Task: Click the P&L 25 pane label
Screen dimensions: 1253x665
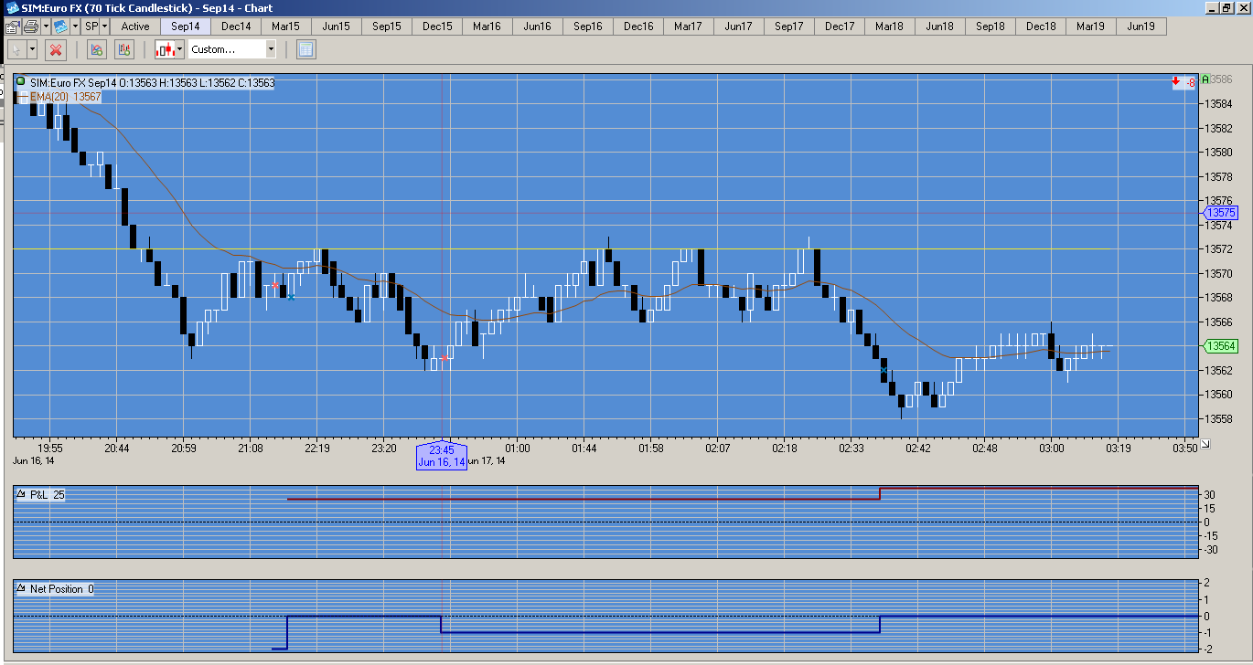Action: (47, 494)
